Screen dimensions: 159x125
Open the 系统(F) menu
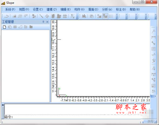(x=10, y=9)
